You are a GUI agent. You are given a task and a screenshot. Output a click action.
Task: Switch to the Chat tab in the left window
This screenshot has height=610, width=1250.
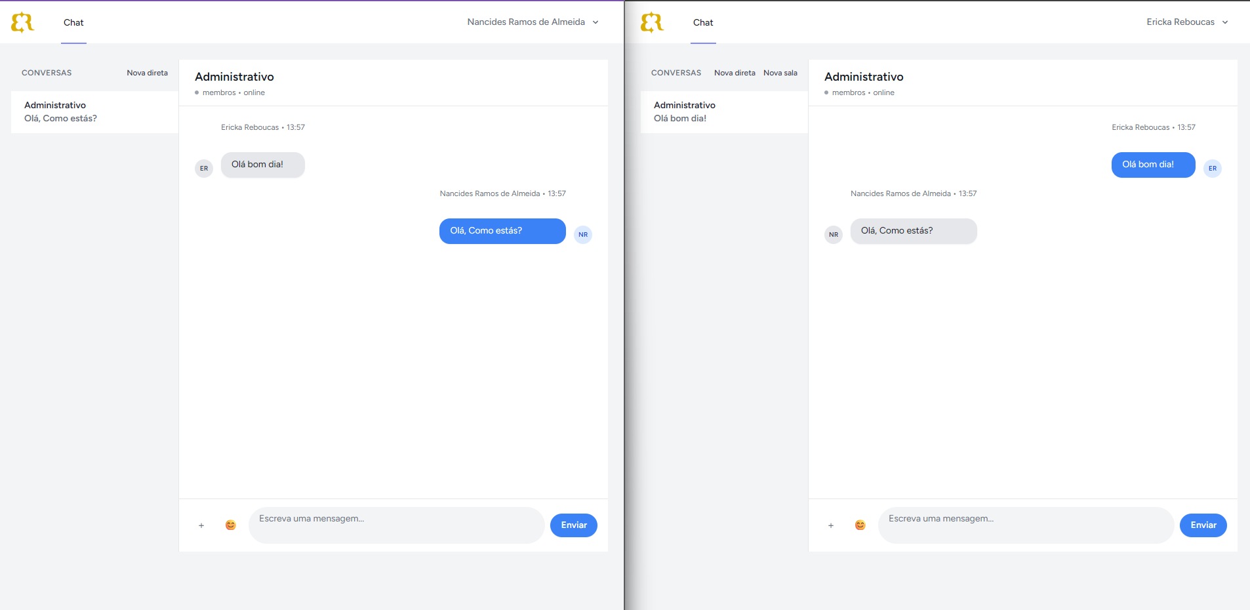[73, 22]
